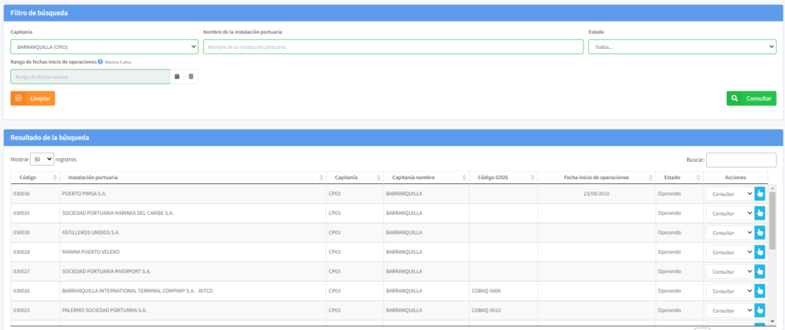Open action dropdown for BITCO row
This screenshot has width=785, height=330.
point(730,291)
